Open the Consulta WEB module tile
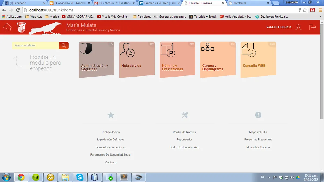324x182 pixels. [x=258, y=60]
